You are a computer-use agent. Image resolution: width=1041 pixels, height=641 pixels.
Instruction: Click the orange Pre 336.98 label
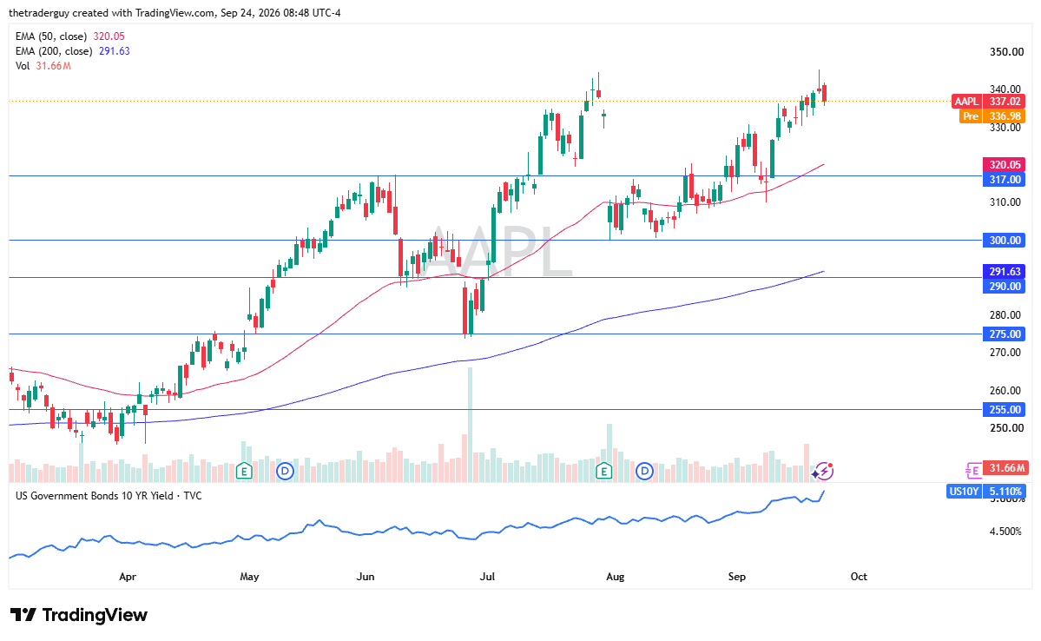pyautogui.click(x=992, y=116)
